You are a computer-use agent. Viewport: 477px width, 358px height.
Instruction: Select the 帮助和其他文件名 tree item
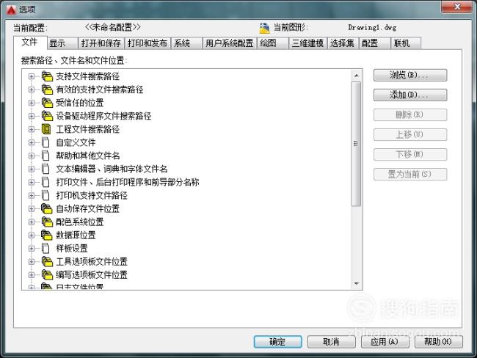click(87, 156)
